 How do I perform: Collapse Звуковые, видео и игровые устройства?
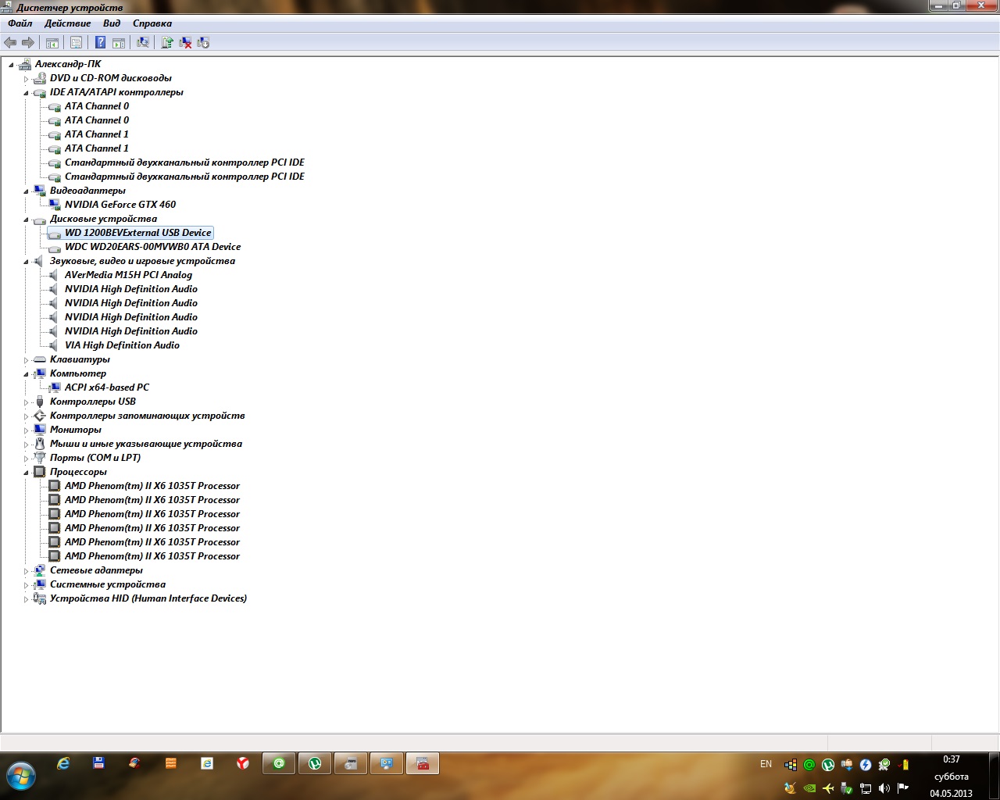click(26, 262)
